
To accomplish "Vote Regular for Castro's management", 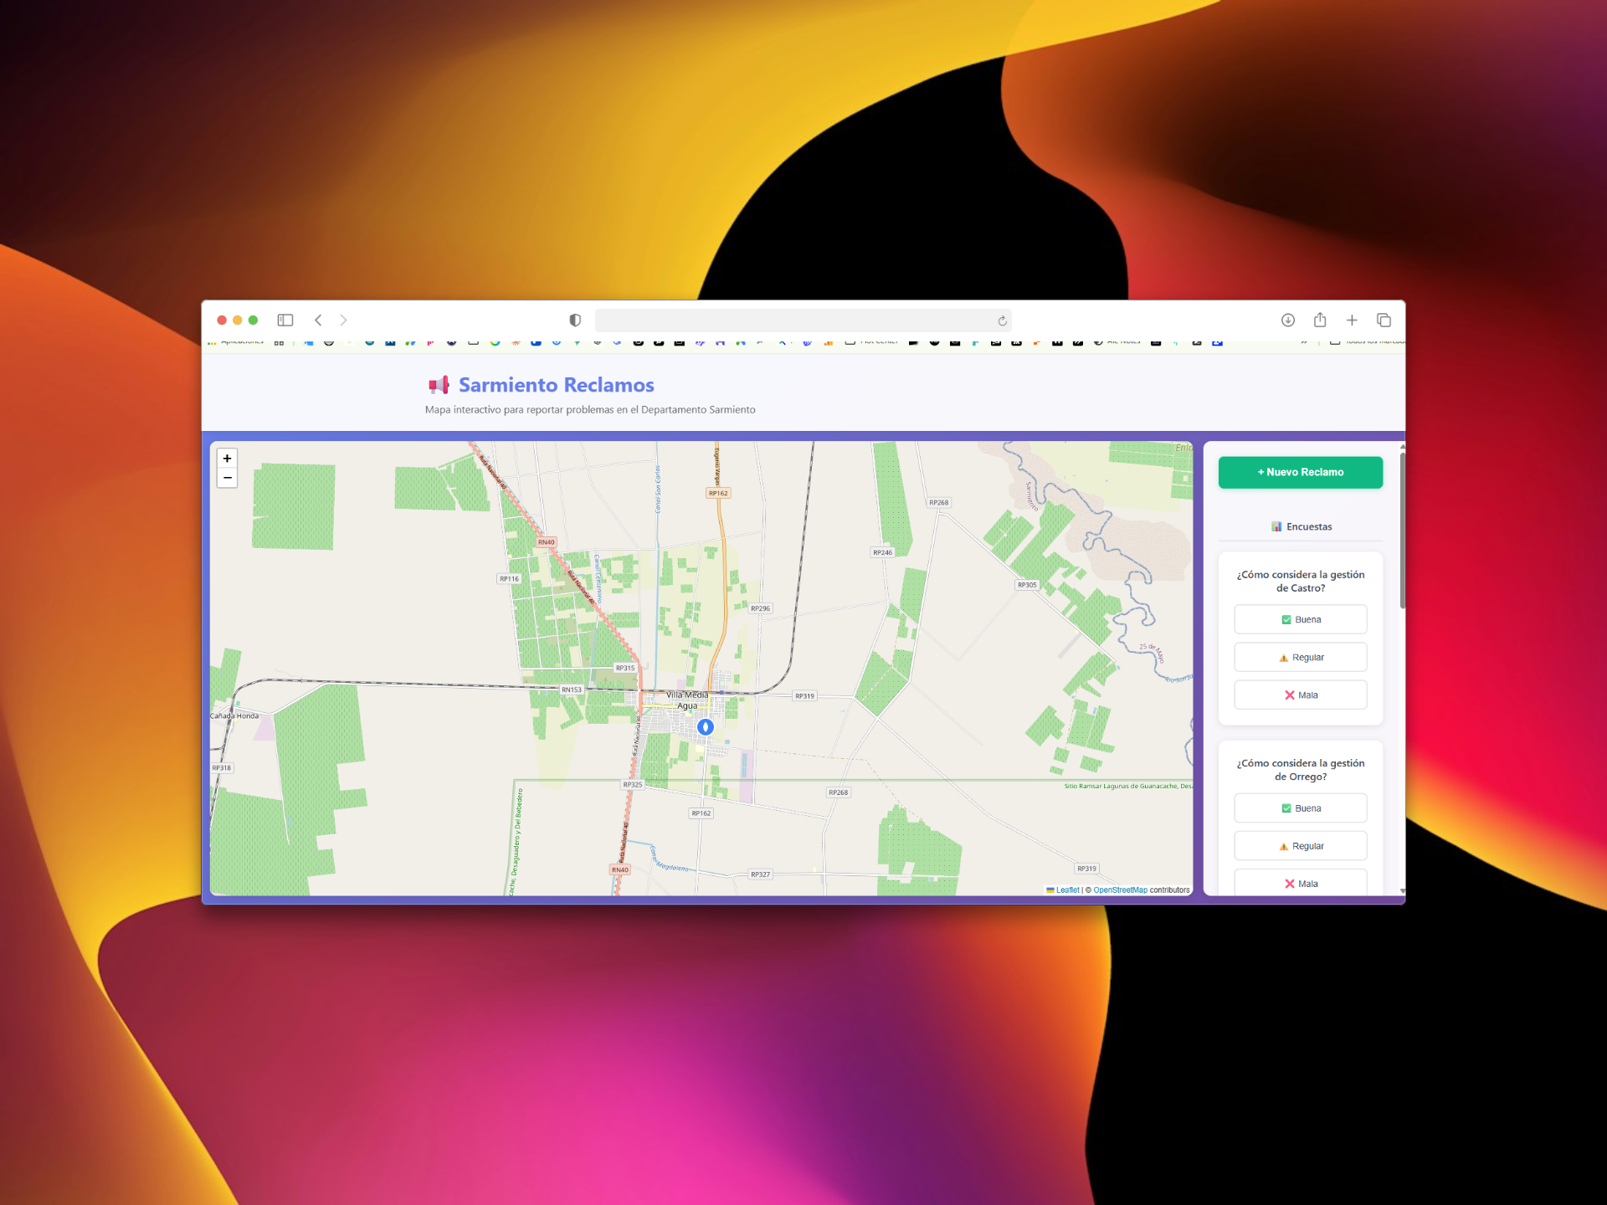I will (x=1301, y=658).
